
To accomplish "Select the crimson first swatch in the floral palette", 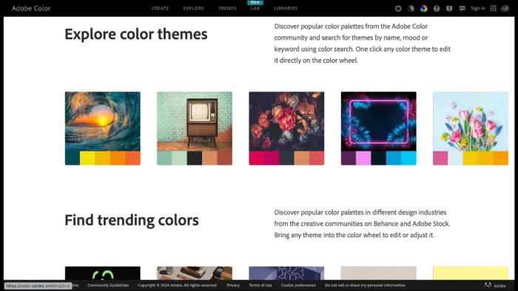I will click(256, 158).
